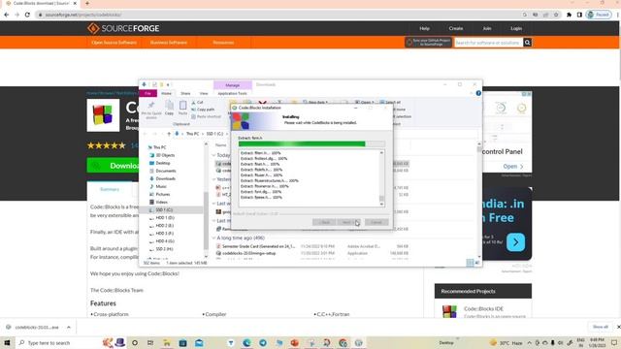Click Login on SourceForge header
Image resolution: width=621 pixels, height=349 pixels.
click(516, 28)
